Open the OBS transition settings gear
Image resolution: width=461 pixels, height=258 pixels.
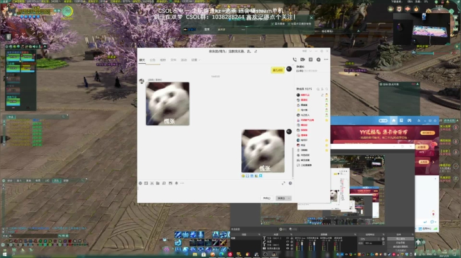[x=383, y=239]
